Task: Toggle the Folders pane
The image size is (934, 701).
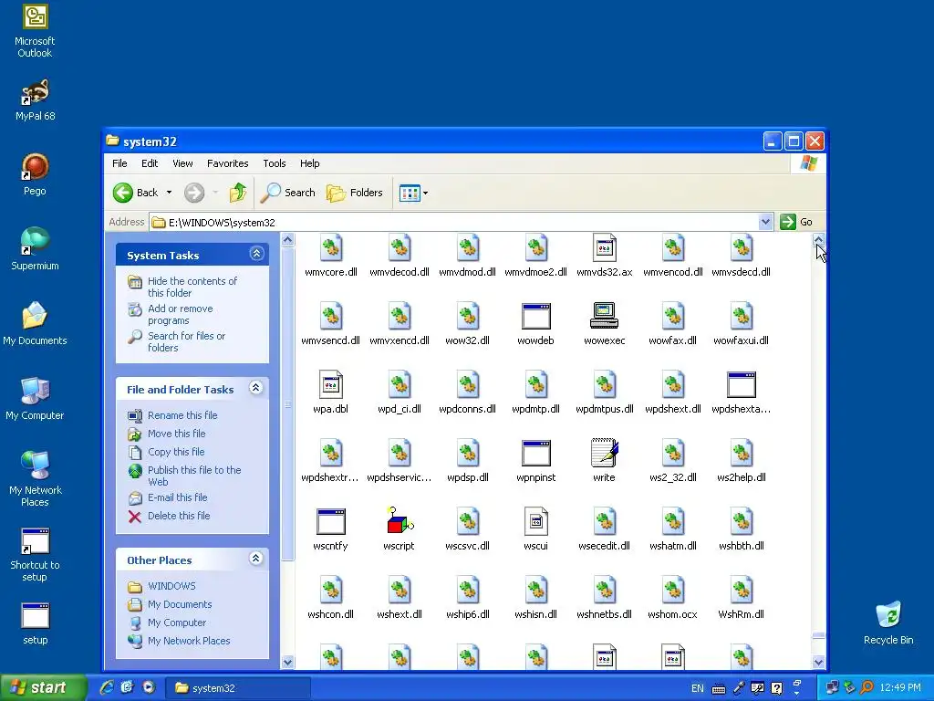Action: click(355, 193)
